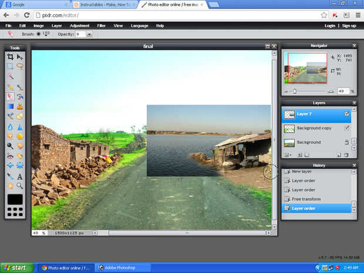Open the View menu

pos(118,26)
